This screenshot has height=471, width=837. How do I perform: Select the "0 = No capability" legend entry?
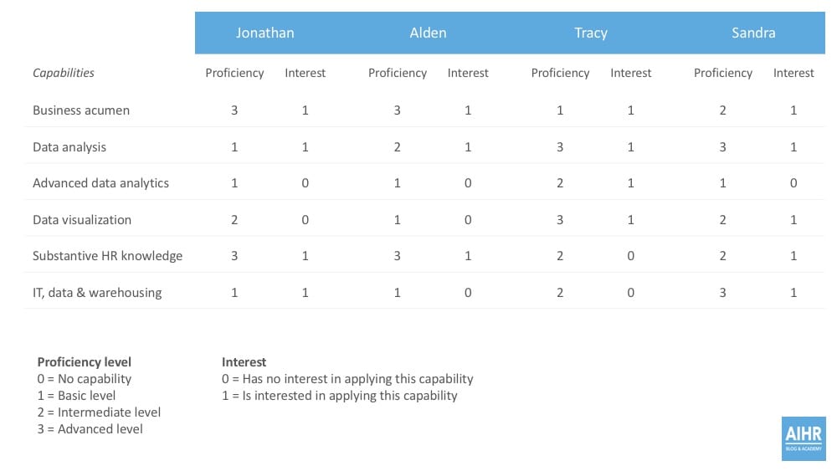85,379
